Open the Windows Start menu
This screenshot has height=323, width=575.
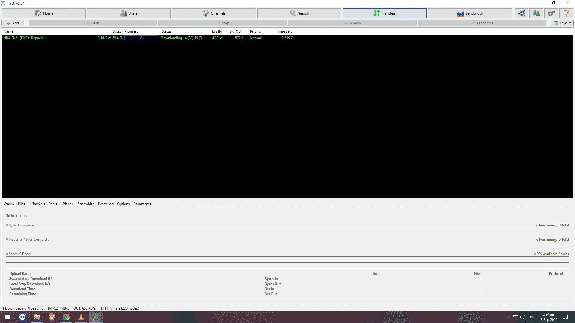click(x=7, y=317)
